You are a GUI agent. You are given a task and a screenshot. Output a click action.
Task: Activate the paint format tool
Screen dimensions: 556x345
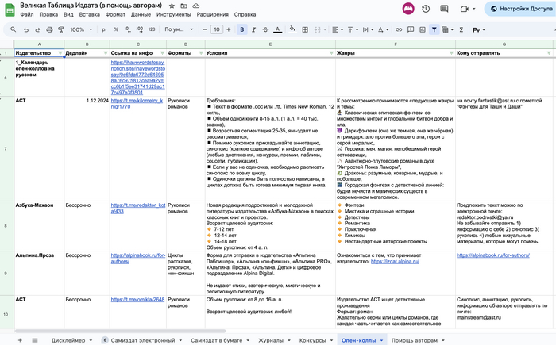click(x=61, y=30)
